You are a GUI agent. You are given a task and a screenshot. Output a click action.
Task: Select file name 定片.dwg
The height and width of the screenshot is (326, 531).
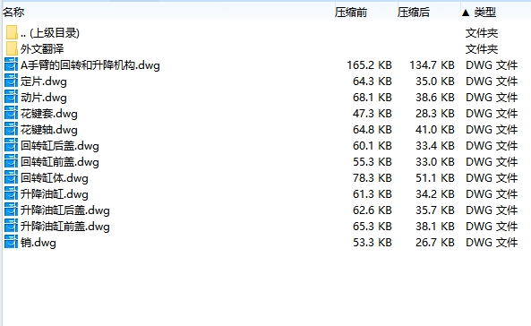point(44,81)
